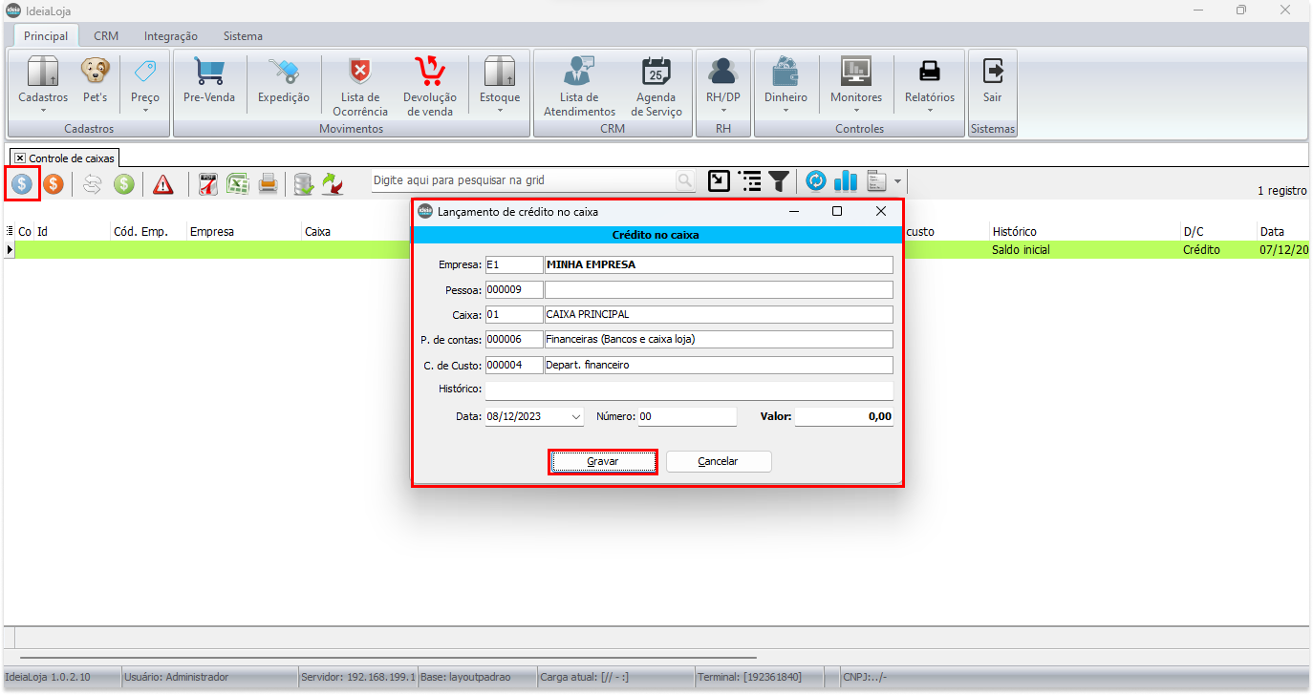Viewport: 1313px width, 695px height.
Task: Export grid to Excel icon
Action: (238, 183)
